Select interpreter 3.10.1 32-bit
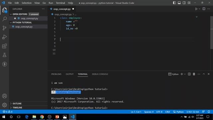 click(193, 112)
